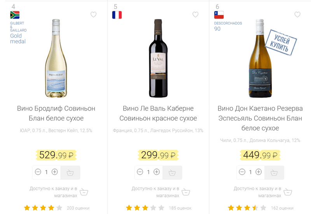Add Бродлиф wine to shopping cart
This screenshot has width=311, height=214.
[70, 173]
